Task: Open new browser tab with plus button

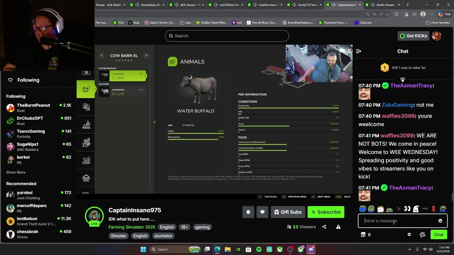Action: pyautogui.click(x=408, y=5)
